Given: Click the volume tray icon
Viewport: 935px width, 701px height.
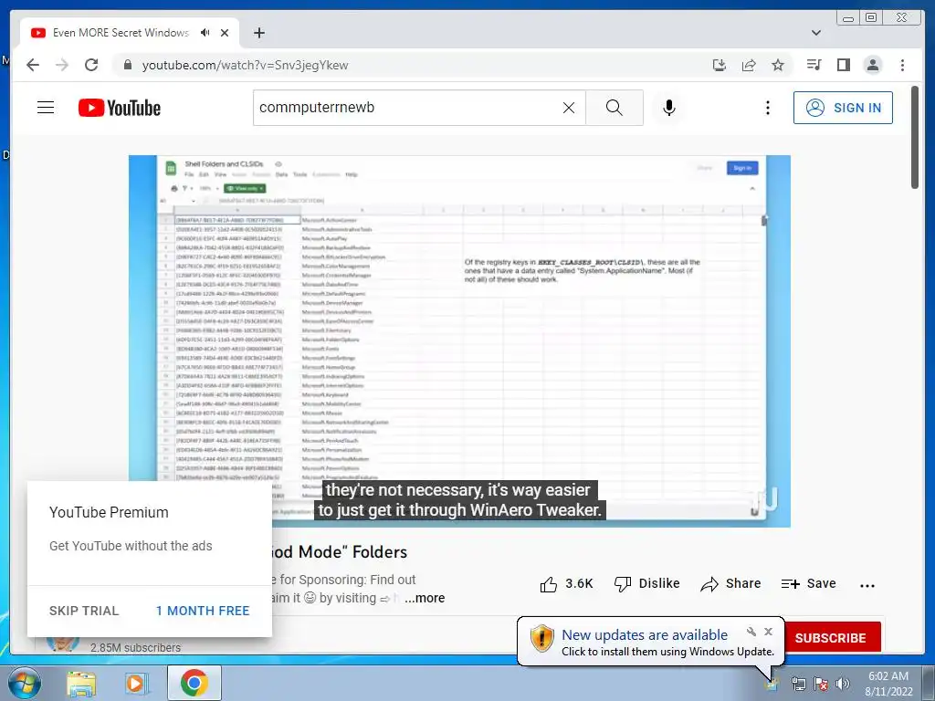Looking at the screenshot, I should coord(843,684).
